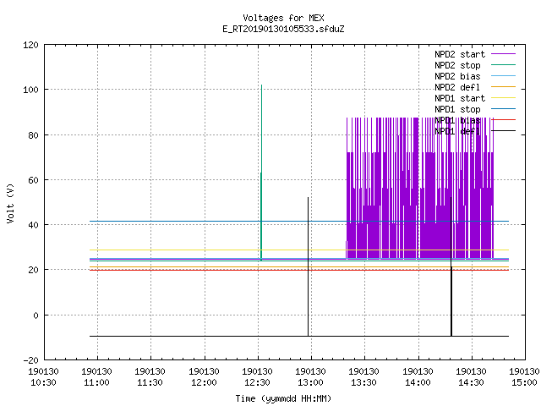Image resolution: width=541 pixels, height=406 pixels.
Task: Click the yellow NPD1 start legend line sample
Action: (x=503, y=98)
